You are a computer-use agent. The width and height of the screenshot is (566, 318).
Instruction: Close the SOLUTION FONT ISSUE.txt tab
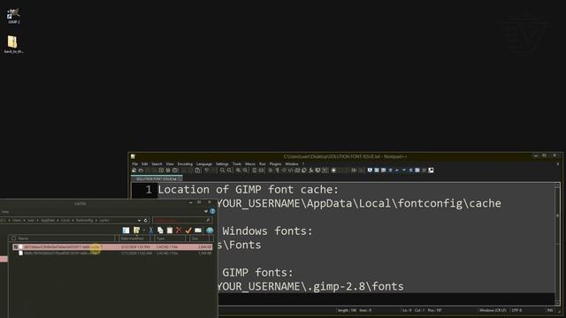(180, 178)
